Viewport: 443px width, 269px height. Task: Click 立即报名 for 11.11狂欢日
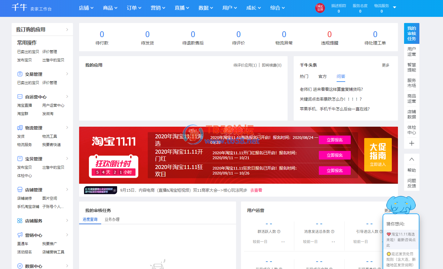[335, 171]
